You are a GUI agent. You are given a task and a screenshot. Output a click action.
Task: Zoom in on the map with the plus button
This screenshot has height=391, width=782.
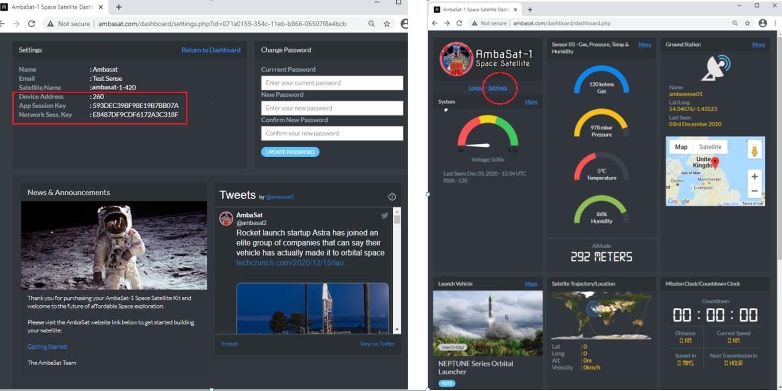(754, 176)
